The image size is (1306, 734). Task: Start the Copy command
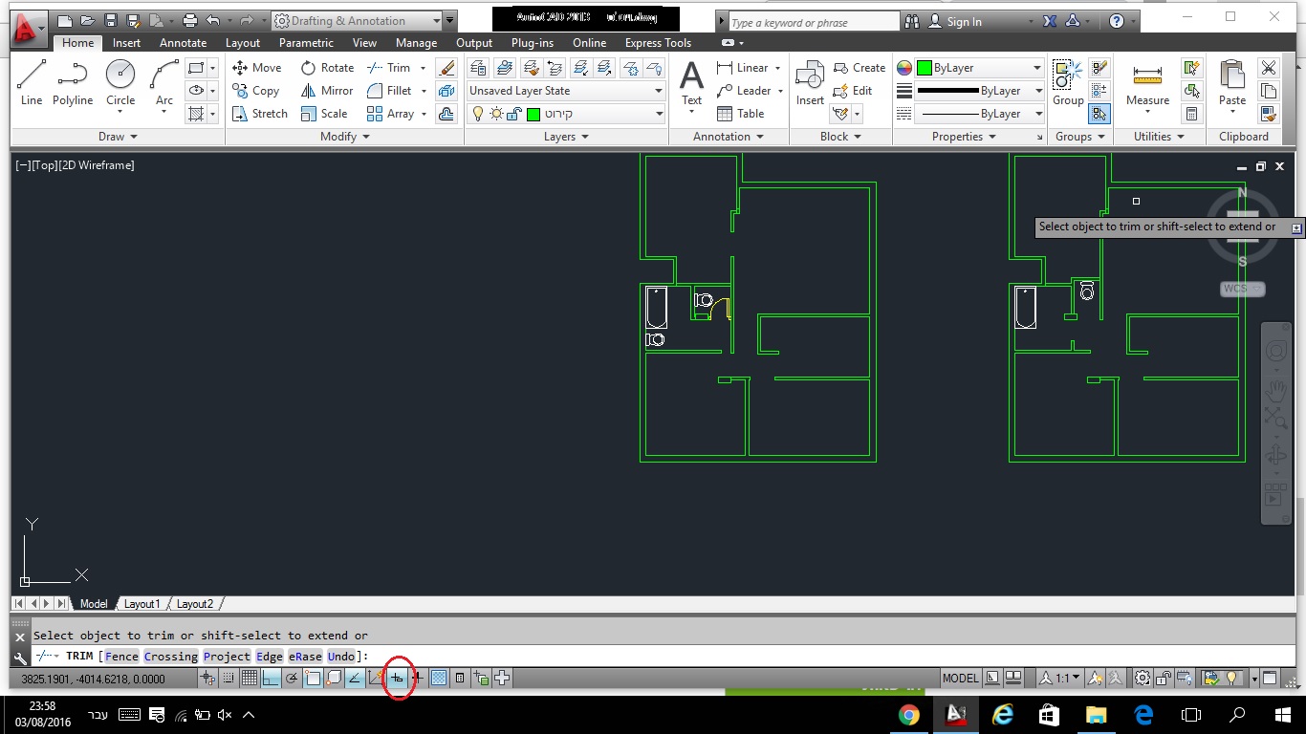255,91
